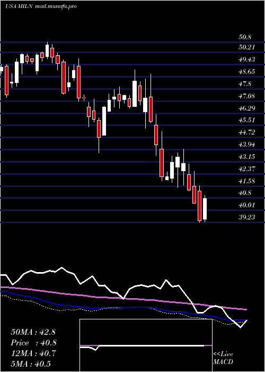The image size is (265, 372).
Task: Select the 49.43 price axis label
Action: 247,60
